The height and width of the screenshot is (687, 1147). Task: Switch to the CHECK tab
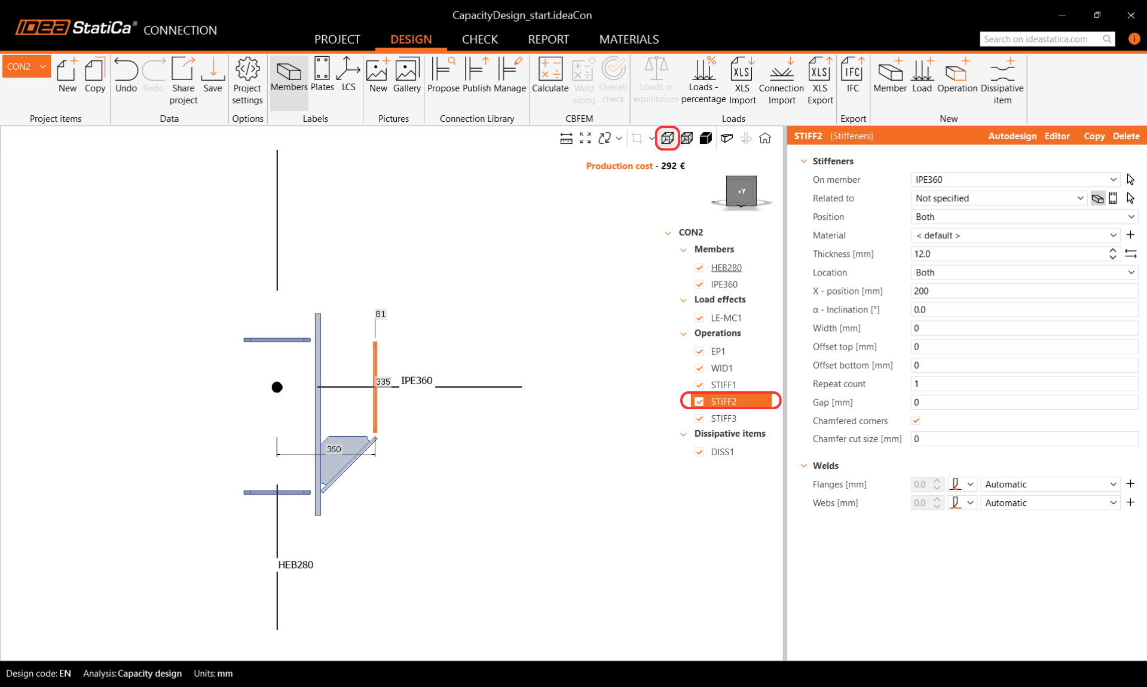tap(479, 39)
